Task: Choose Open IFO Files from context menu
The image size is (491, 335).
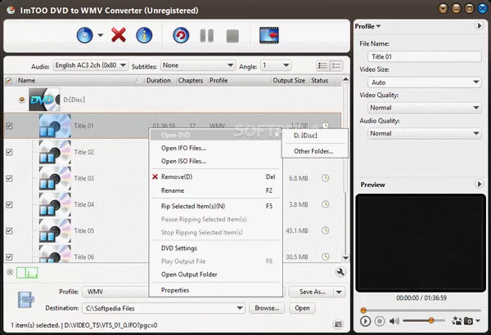Action: tap(215, 148)
